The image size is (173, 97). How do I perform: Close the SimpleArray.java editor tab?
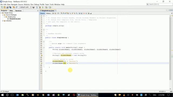[56, 11]
